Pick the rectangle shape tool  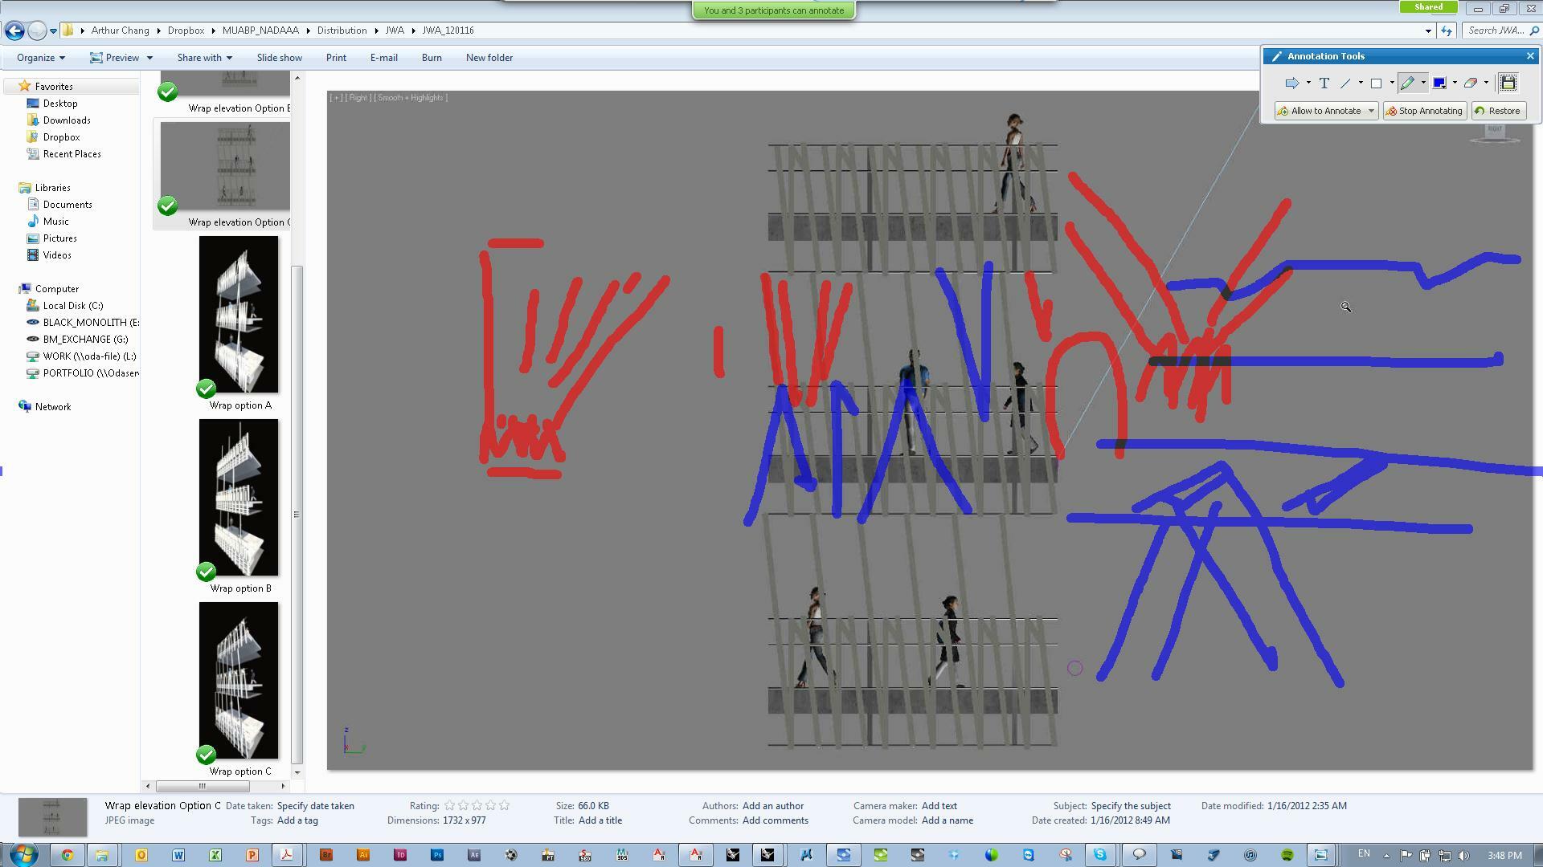[1376, 83]
